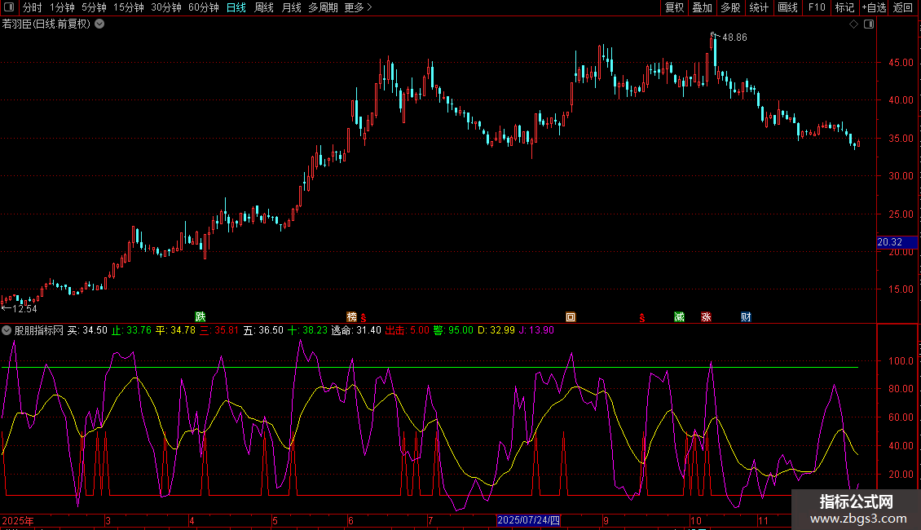This screenshot has width=921, height=530.
Task: Click the blue 财 financial report marker
Action: tap(746, 316)
